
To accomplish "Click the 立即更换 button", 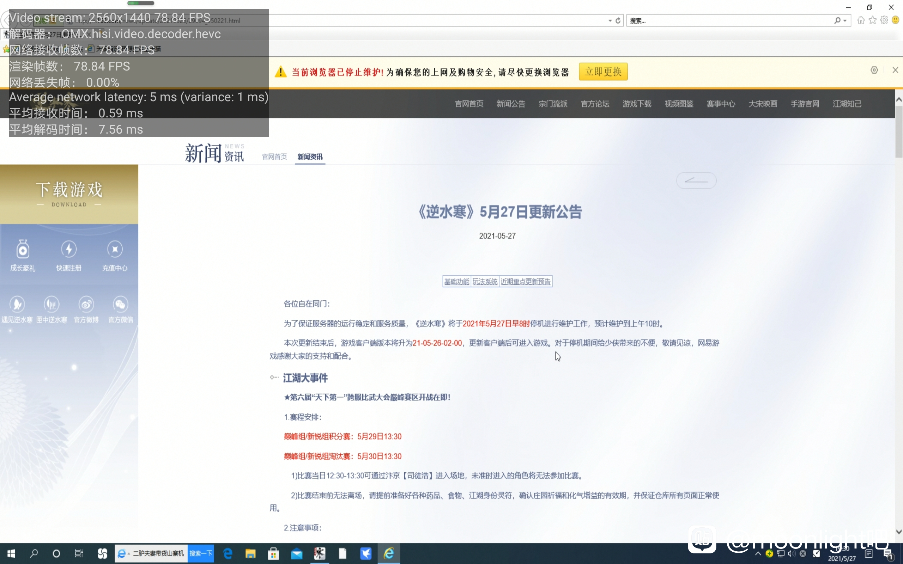I will pyautogui.click(x=604, y=72).
